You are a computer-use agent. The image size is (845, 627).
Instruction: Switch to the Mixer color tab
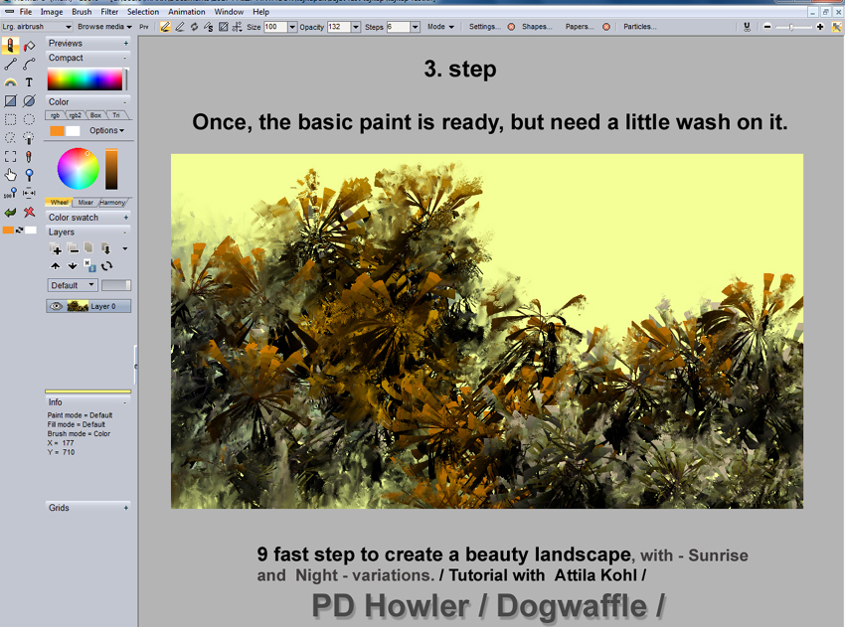(85, 203)
